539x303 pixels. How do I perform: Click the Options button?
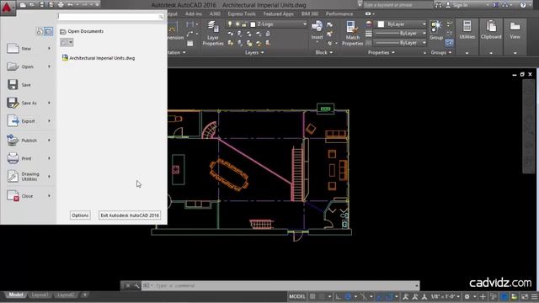coord(80,215)
